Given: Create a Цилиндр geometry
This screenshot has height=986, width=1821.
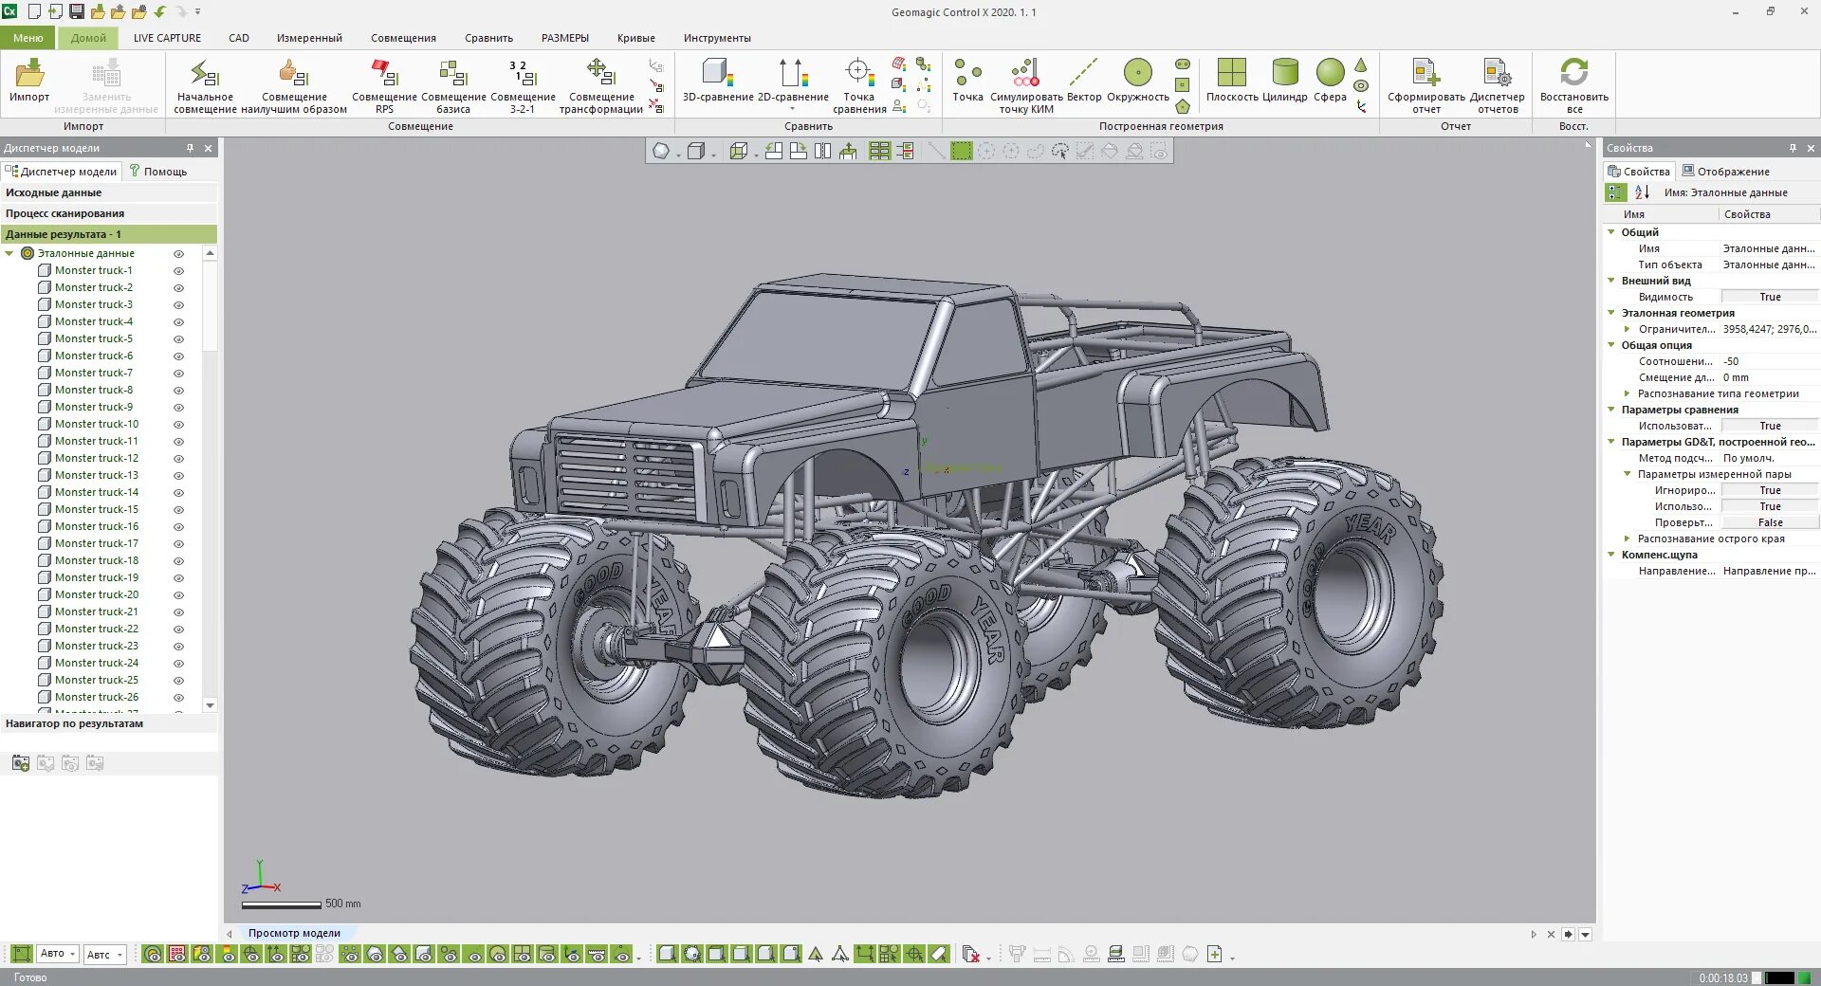Looking at the screenshot, I should pos(1285,81).
